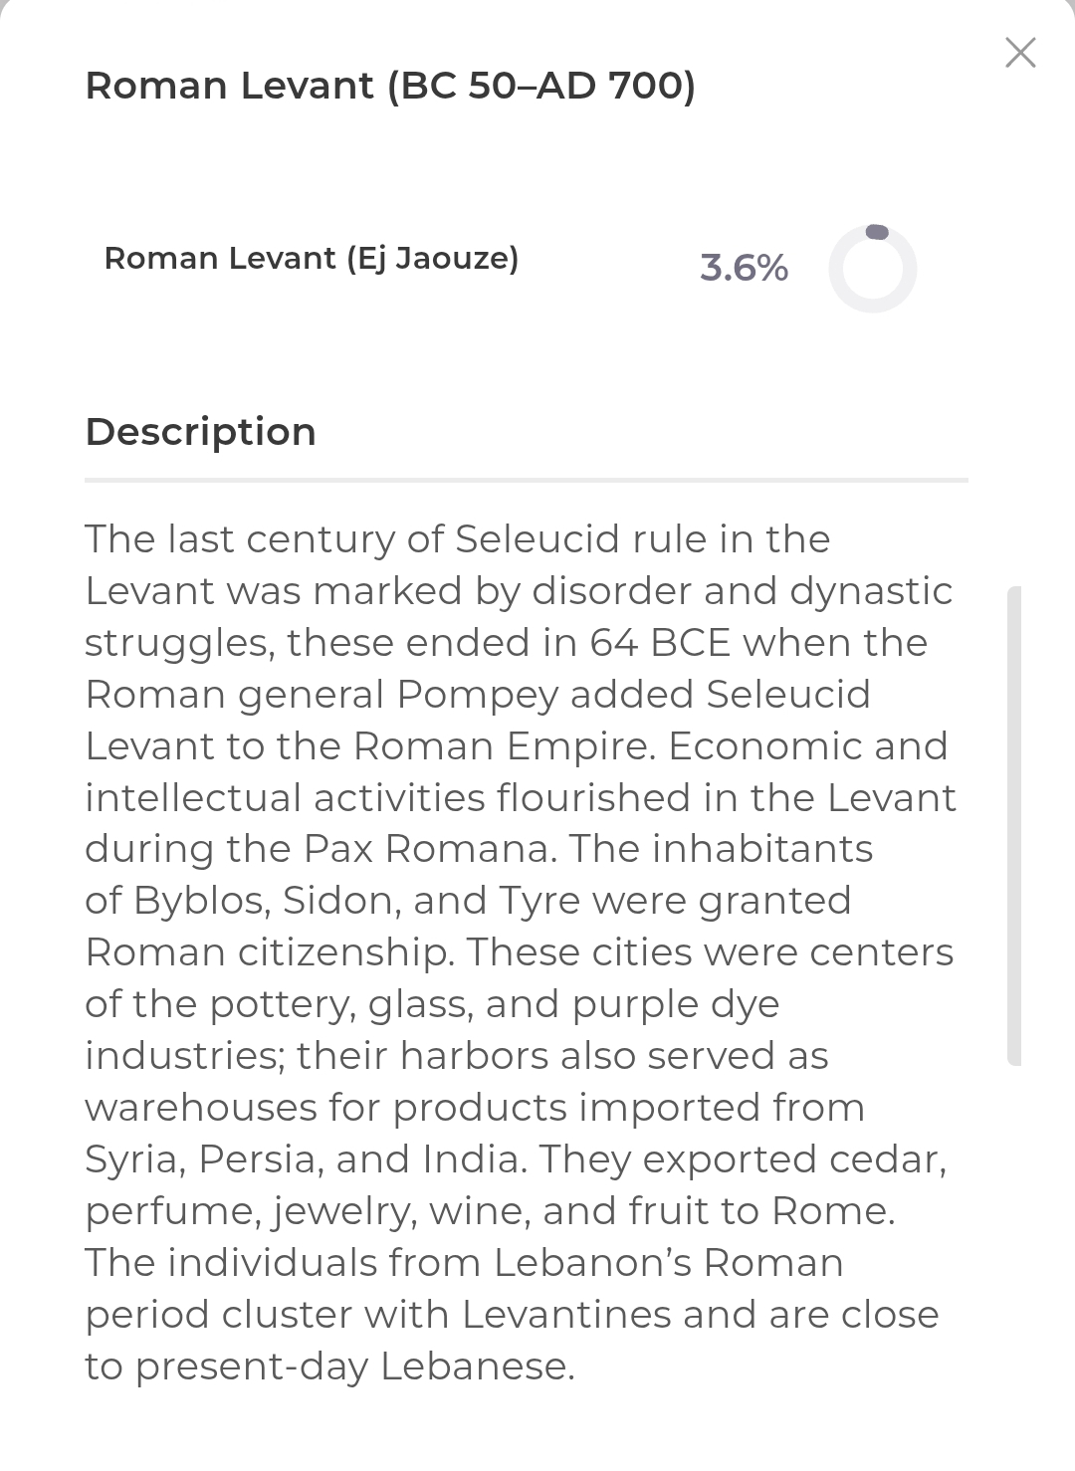This screenshot has height=1471, width=1075.
Task: Close the Roman Levant details dialog
Action: pos(1020,53)
